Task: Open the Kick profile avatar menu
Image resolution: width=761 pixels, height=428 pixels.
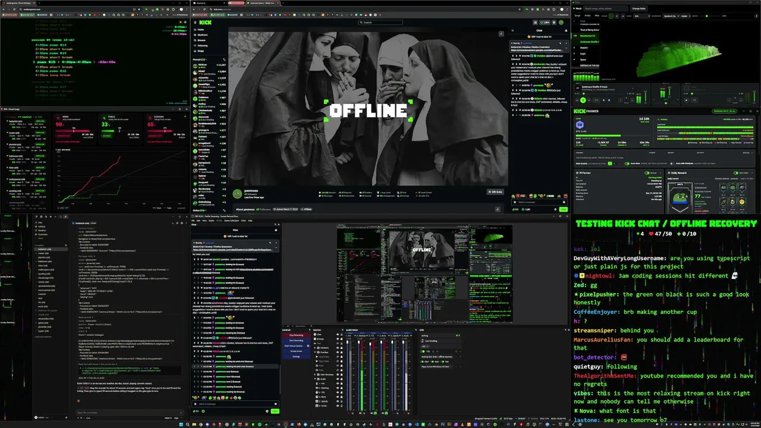Action: coord(561,22)
